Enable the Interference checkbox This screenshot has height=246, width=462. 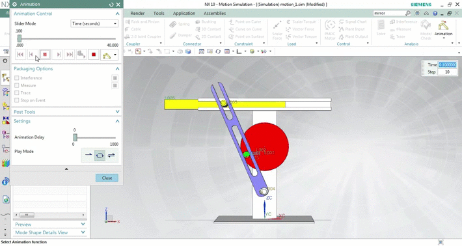tap(17, 78)
